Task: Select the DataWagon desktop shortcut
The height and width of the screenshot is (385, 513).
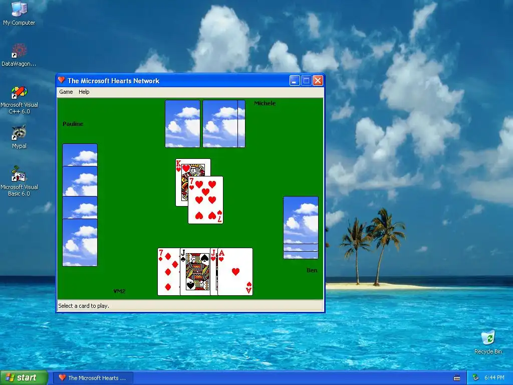Action: click(19, 55)
